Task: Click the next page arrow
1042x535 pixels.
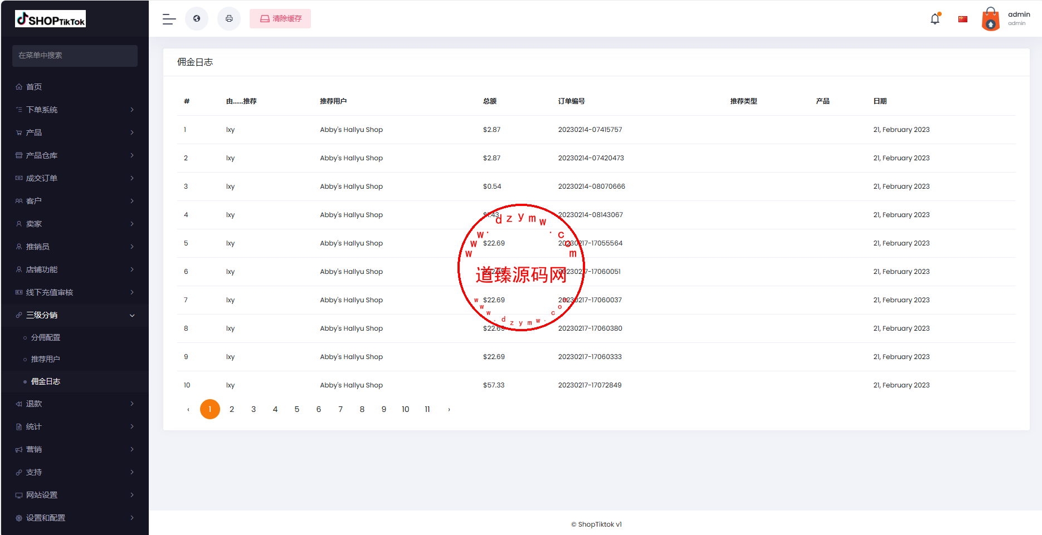Action: (x=449, y=409)
